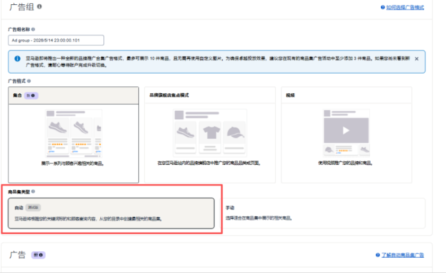
Task: Click the question icon before 了解自动商品集广告
Action: pos(378,255)
